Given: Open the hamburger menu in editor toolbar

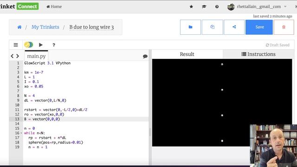Looking at the screenshot, I should click(16, 45).
